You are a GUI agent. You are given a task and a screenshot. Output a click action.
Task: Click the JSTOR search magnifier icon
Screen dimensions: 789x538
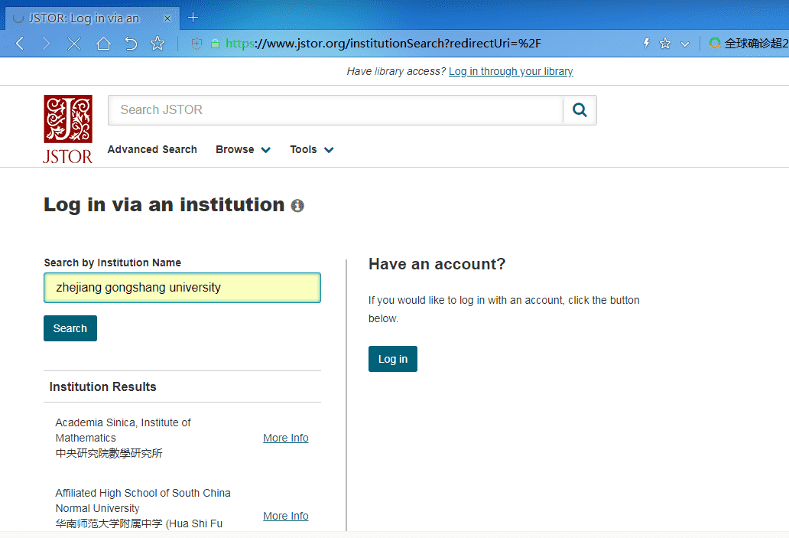click(580, 110)
